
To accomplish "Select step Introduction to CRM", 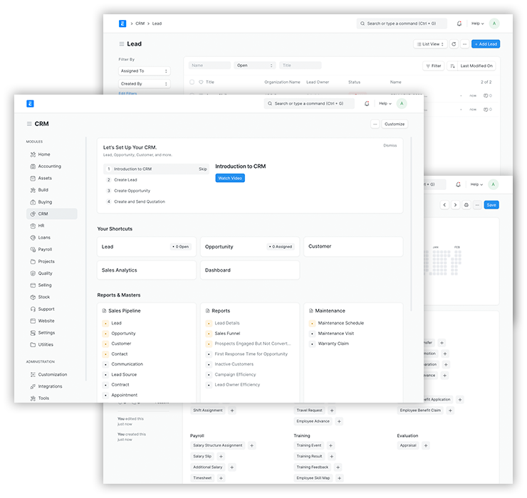I will point(156,169).
